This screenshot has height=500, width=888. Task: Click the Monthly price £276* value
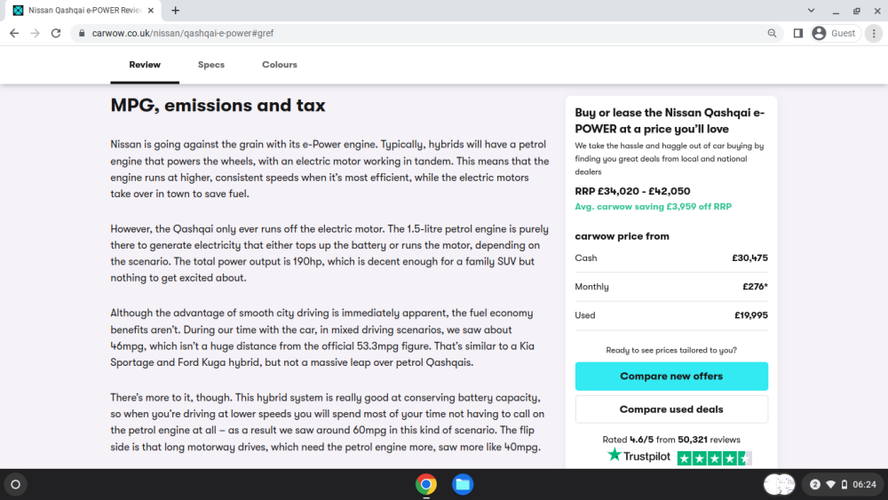[756, 287]
